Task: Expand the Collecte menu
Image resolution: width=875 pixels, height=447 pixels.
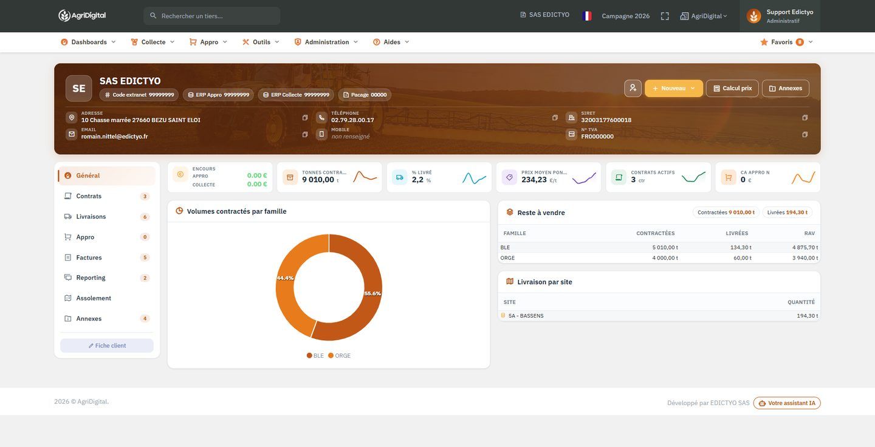Action: (153, 42)
